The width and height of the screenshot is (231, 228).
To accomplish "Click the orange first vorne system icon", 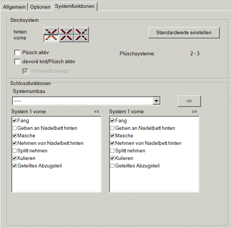I will coord(51,38).
